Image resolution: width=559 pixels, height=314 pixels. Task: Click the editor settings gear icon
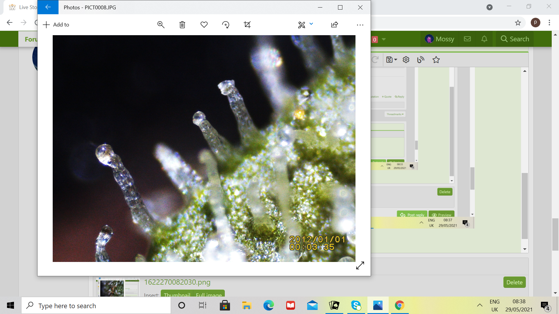pyautogui.click(x=406, y=60)
